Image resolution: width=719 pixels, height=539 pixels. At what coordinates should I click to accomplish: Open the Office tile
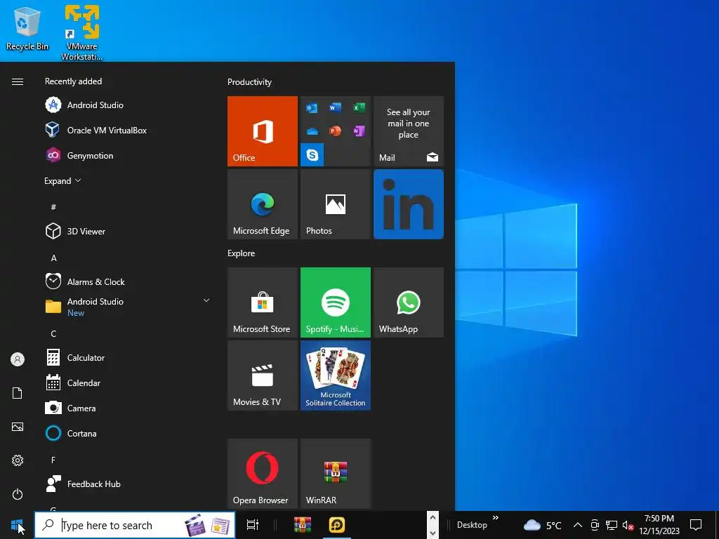point(263,131)
